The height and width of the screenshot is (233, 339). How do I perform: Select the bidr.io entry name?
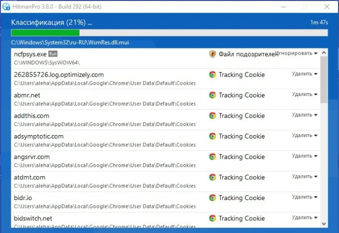click(x=23, y=198)
